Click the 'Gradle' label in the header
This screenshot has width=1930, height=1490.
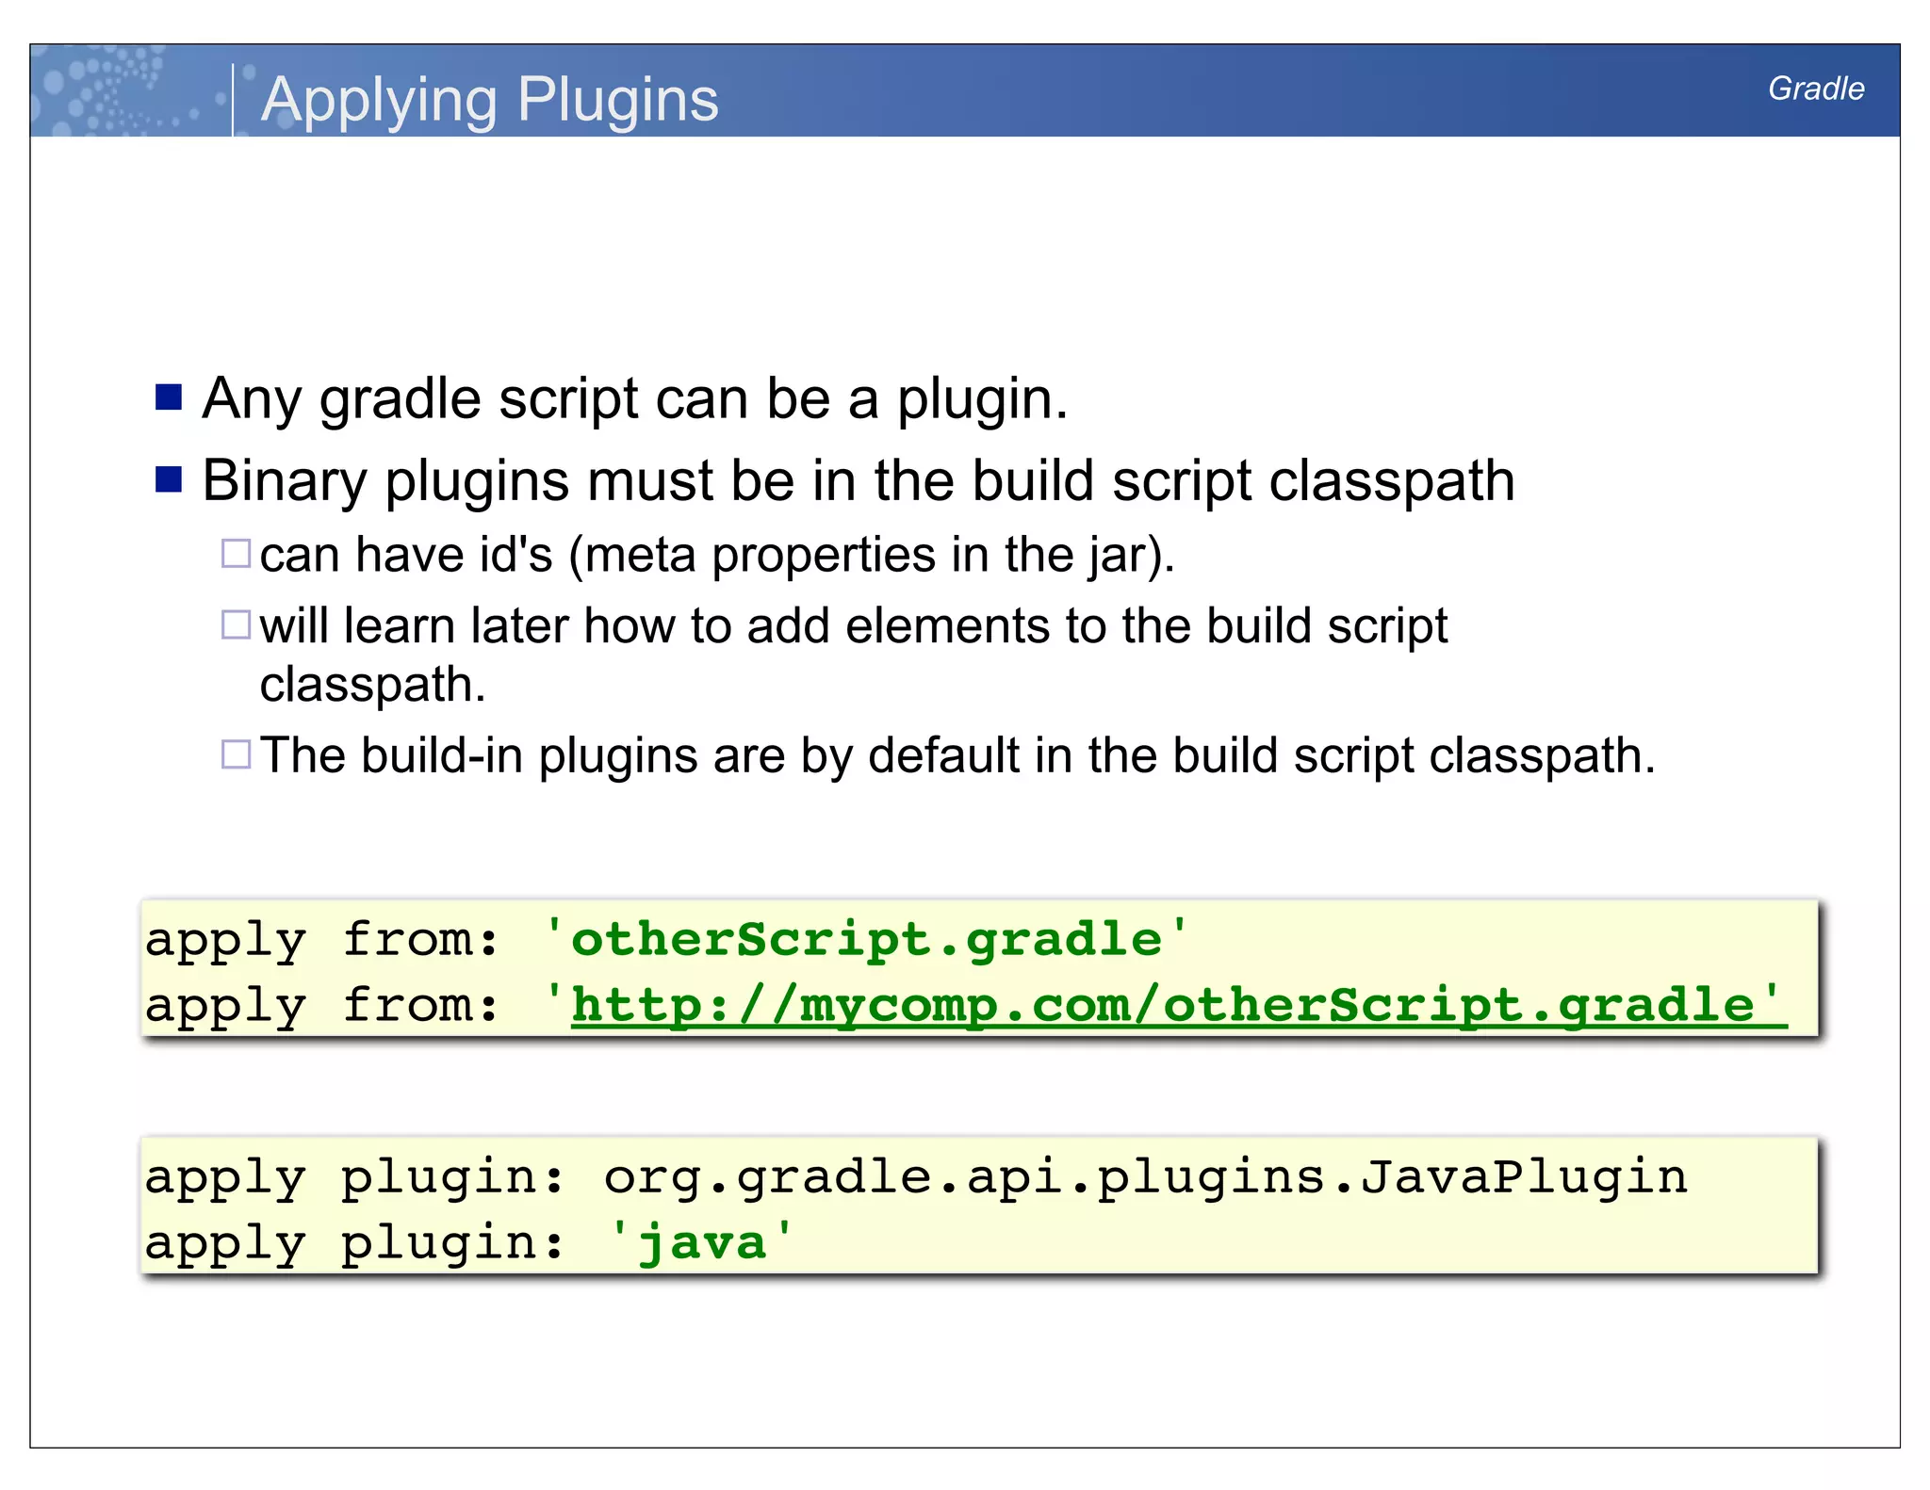(1816, 89)
